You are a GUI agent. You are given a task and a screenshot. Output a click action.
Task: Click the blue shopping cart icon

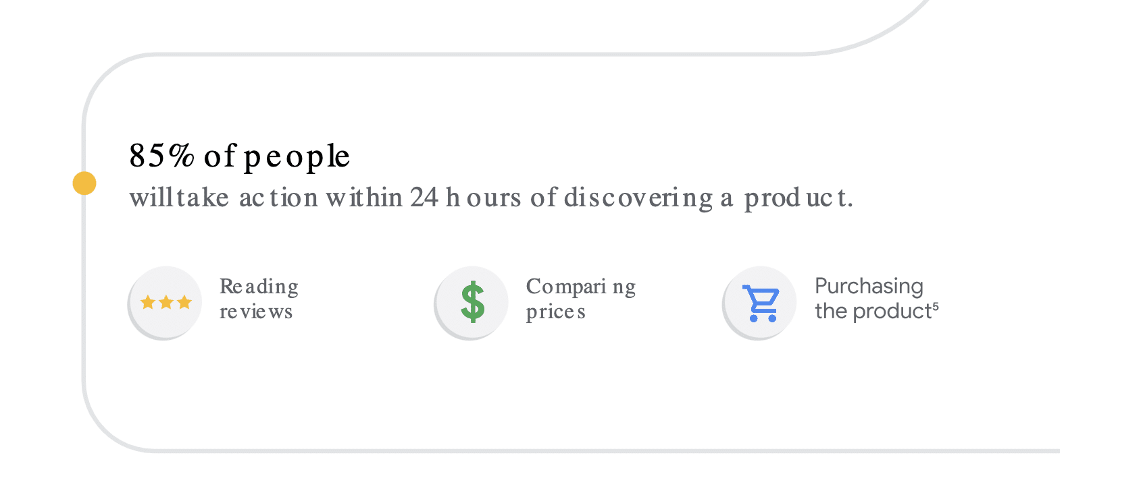pyautogui.click(x=761, y=303)
